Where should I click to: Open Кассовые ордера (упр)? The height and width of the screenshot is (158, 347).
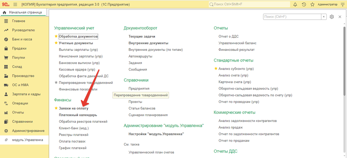[77, 69]
